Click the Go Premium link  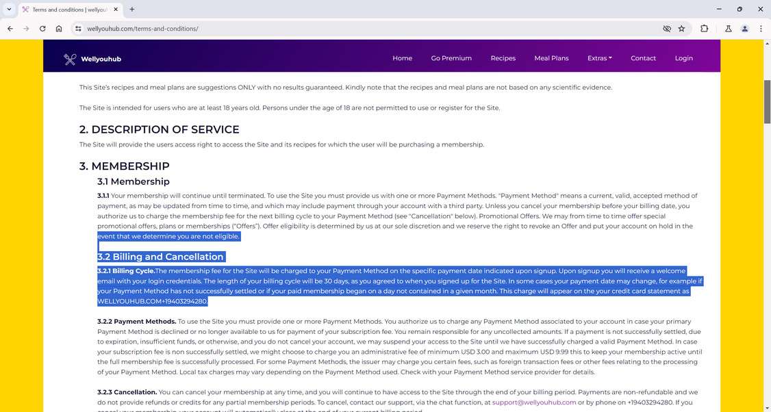point(451,58)
